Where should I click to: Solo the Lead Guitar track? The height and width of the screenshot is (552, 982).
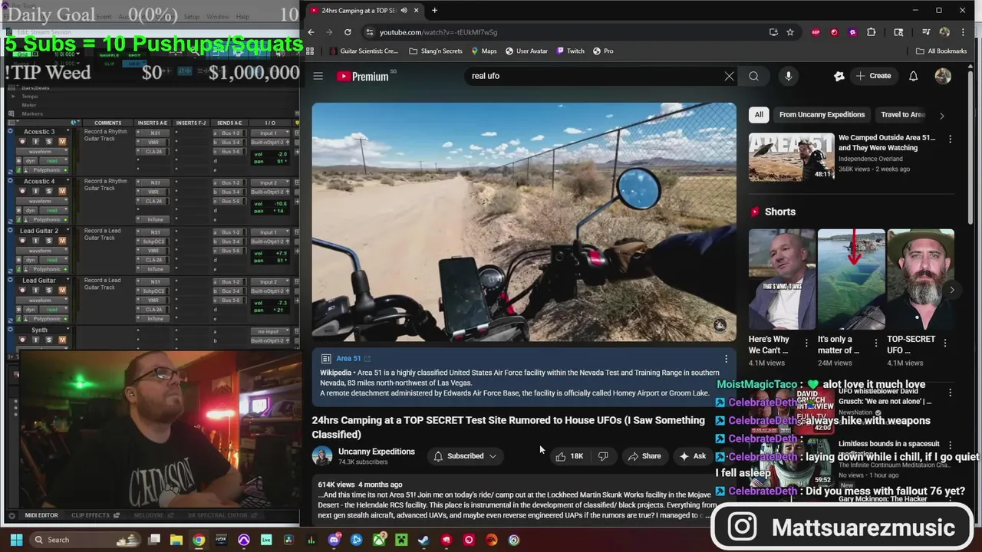coord(49,290)
